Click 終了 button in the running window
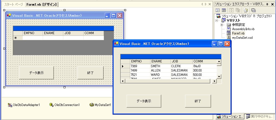 [198, 101]
